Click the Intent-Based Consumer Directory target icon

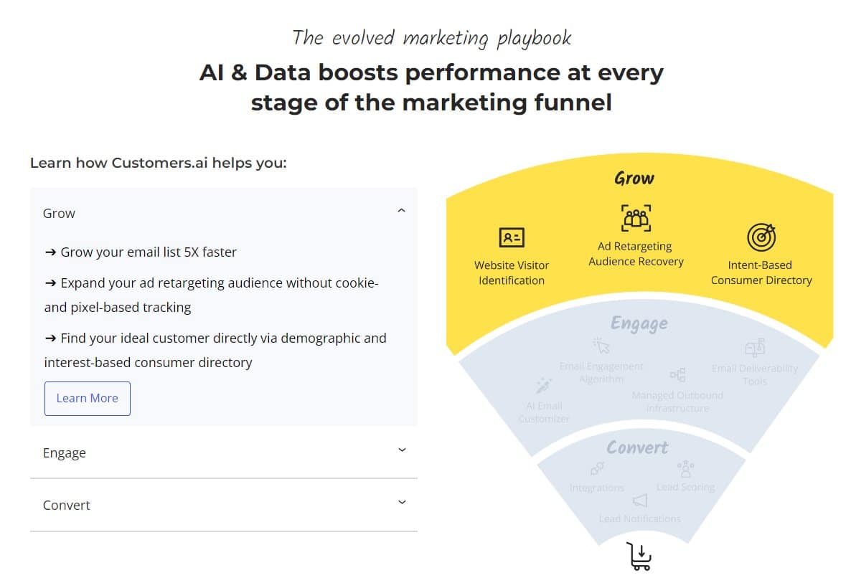(x=761, y=237)
